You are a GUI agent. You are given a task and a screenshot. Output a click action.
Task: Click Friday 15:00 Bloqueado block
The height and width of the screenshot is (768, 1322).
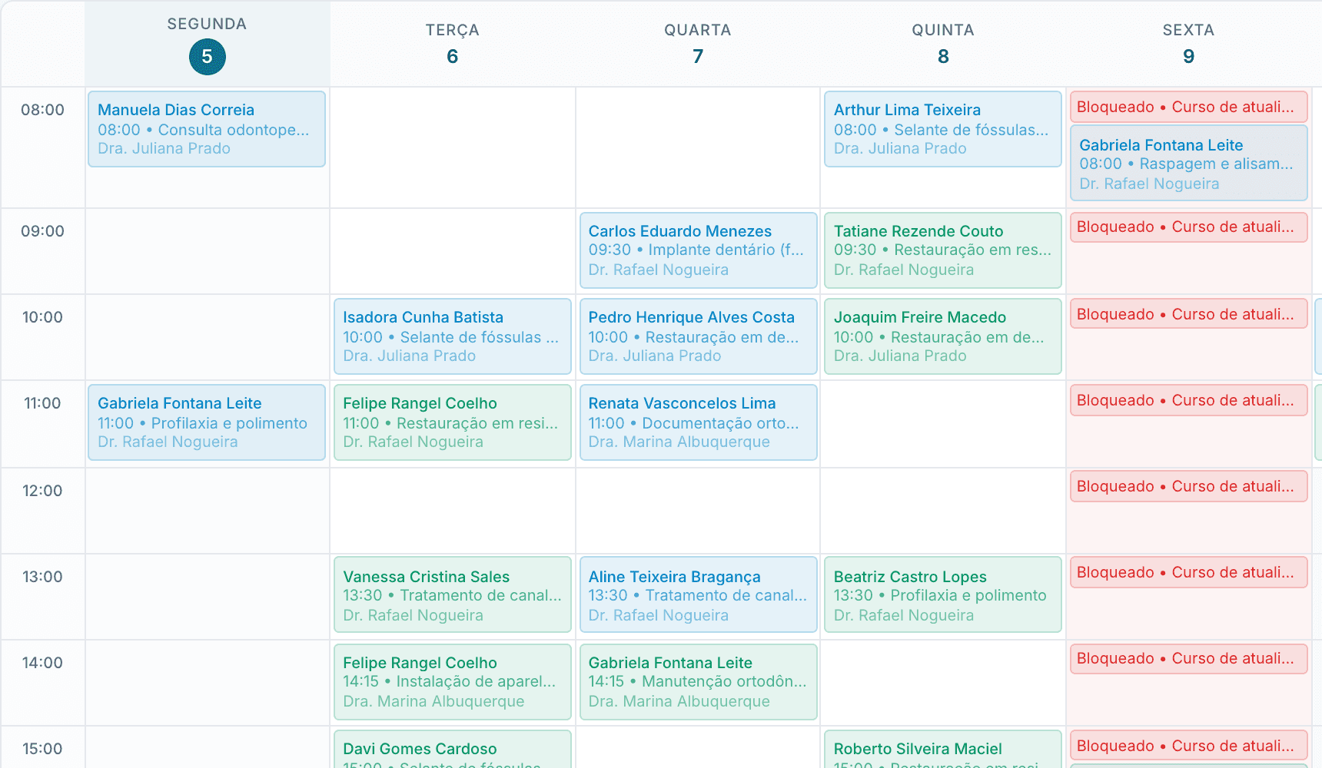(x=1188, y=745)
